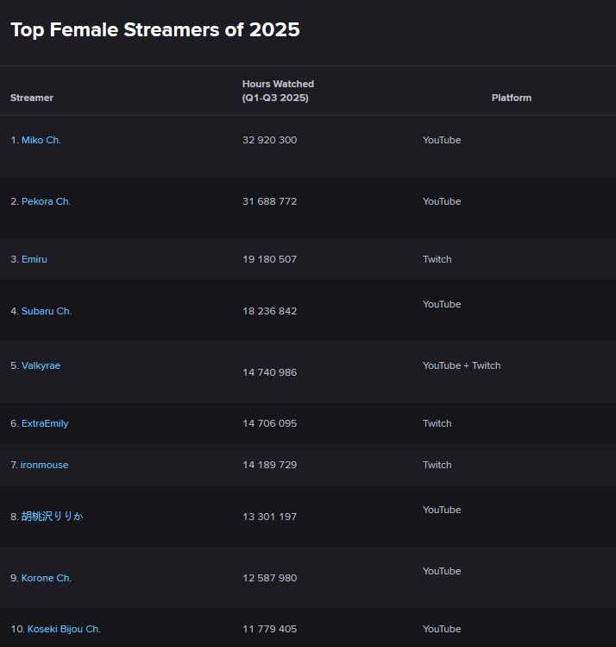Click the Hours Watched (Q1-Q3 2025) header

tap(278, 91)
